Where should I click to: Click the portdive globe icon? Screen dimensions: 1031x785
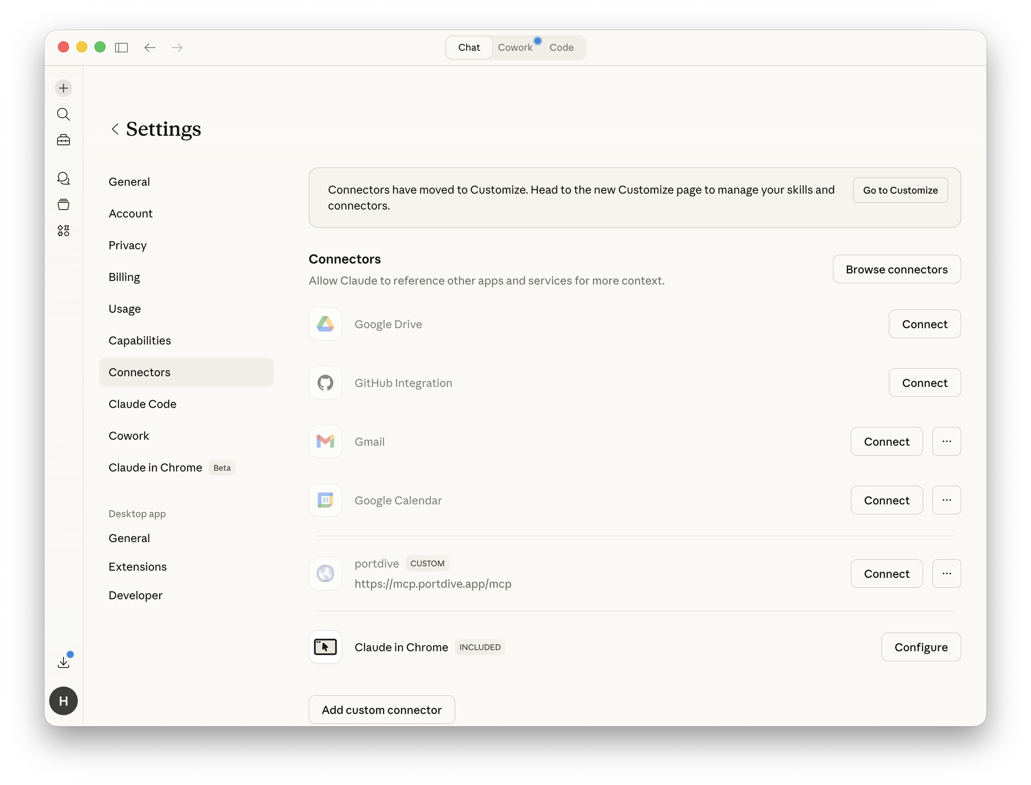[x=325, y=573]
